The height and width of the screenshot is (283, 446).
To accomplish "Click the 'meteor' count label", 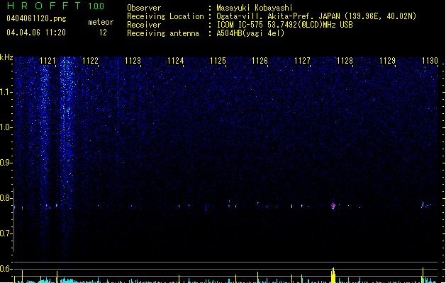I will point(101,22).
